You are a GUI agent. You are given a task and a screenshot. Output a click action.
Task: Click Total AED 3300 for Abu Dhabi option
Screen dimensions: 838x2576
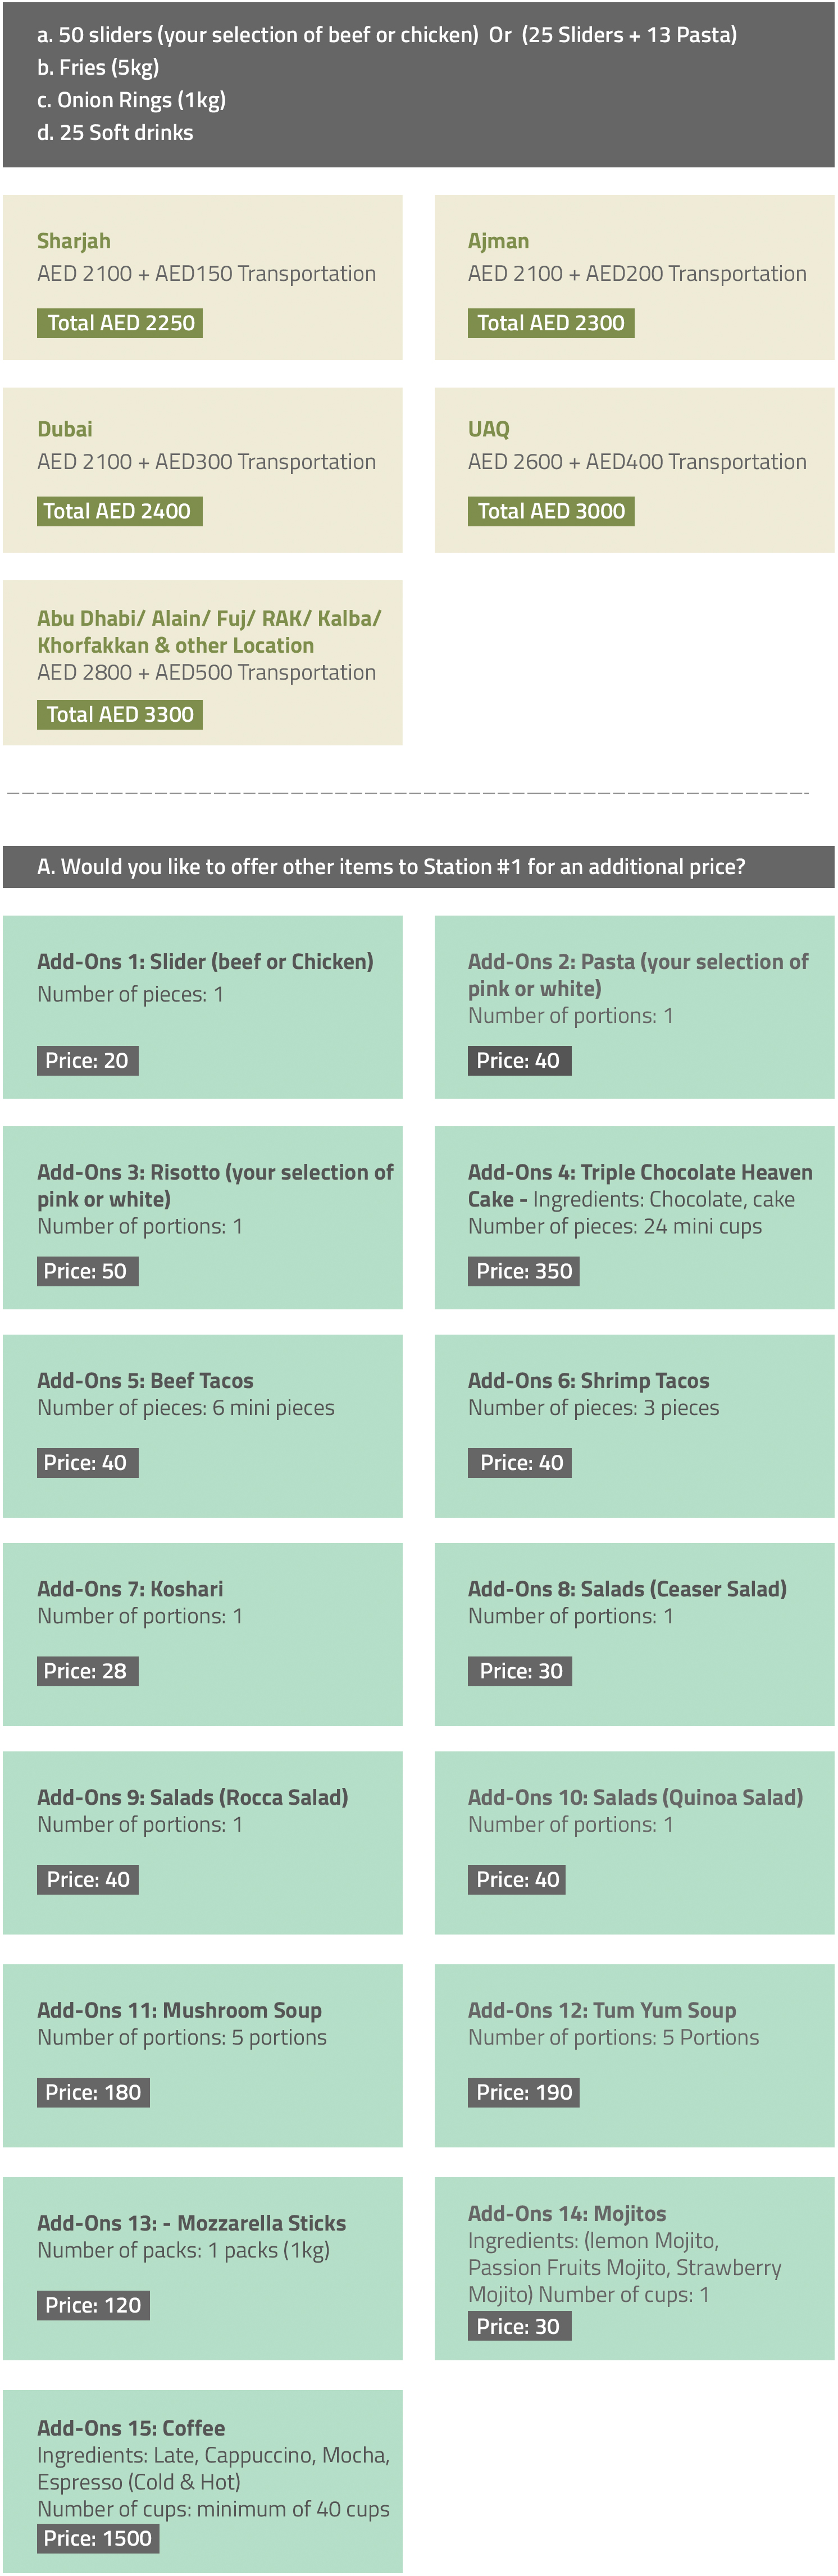click(120, 714)
